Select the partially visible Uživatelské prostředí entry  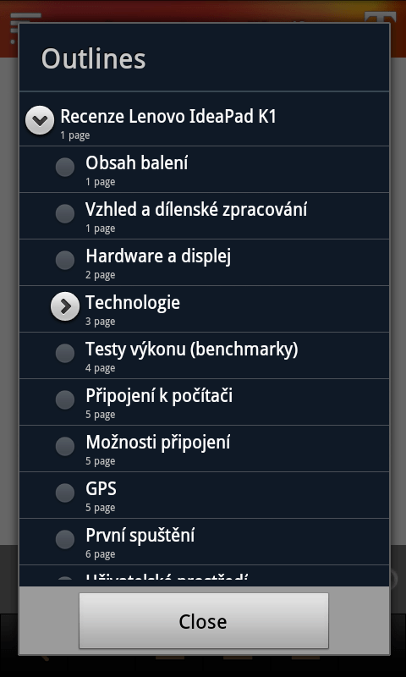(204, 575)
